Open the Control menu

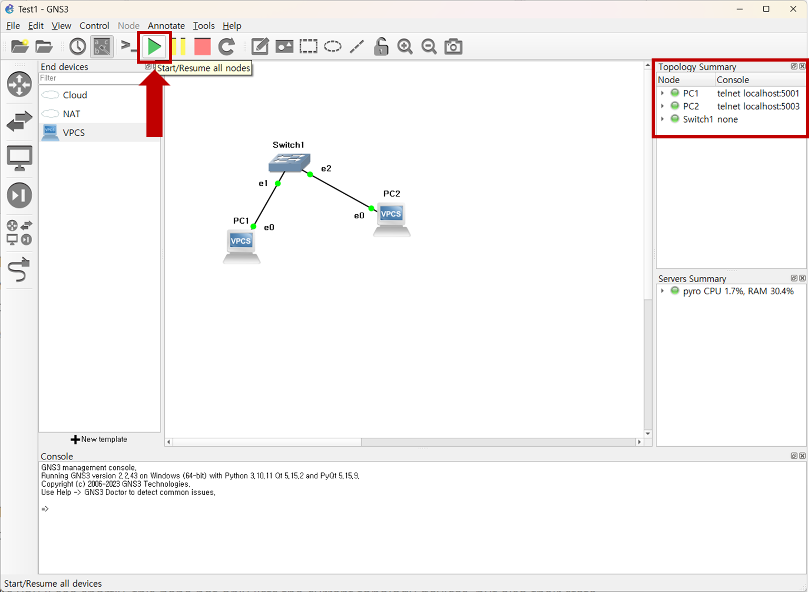tap(94, 25)
